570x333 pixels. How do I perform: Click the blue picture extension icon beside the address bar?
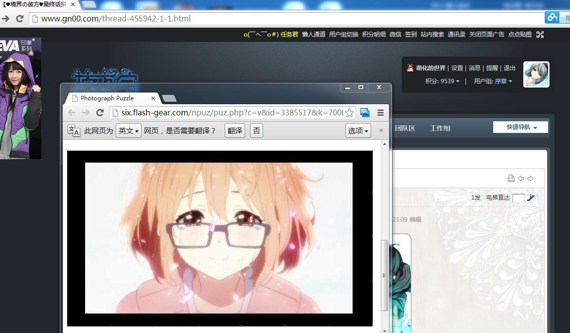[365, 112]
